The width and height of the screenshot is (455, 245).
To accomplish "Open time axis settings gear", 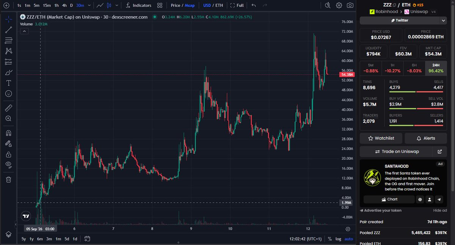I will coord(348,229).
